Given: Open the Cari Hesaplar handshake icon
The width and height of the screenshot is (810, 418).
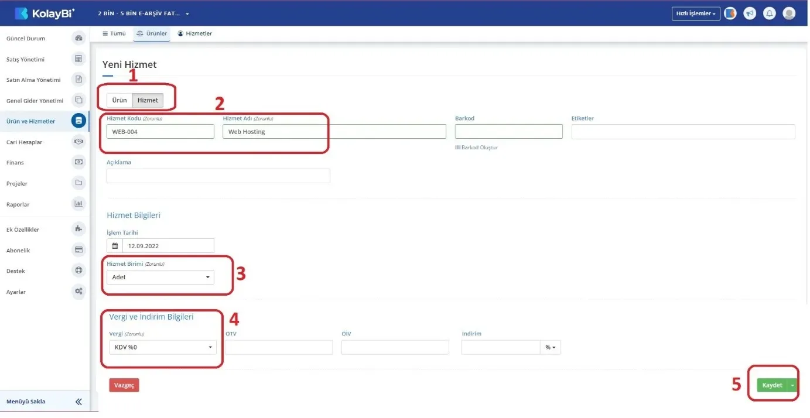Looking at the screenshot, I should pyautogui.click(x=78, y=142).
